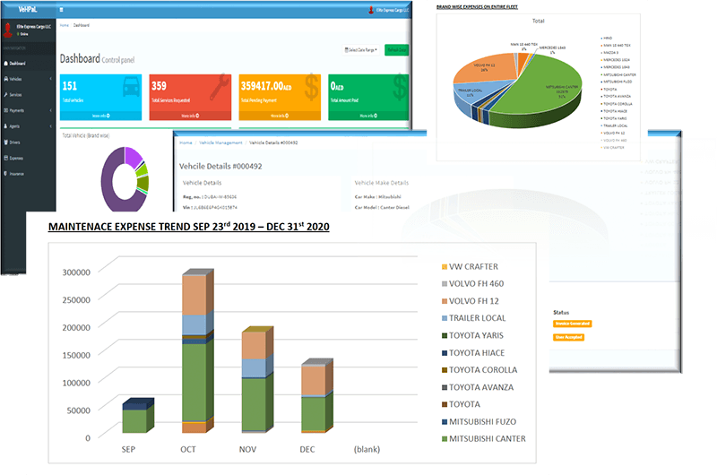The width and height of the screenshot is (717, 475).
Task: Click the wrench icon beside Services
Action: pyautogui.click(x=5, y=95)
